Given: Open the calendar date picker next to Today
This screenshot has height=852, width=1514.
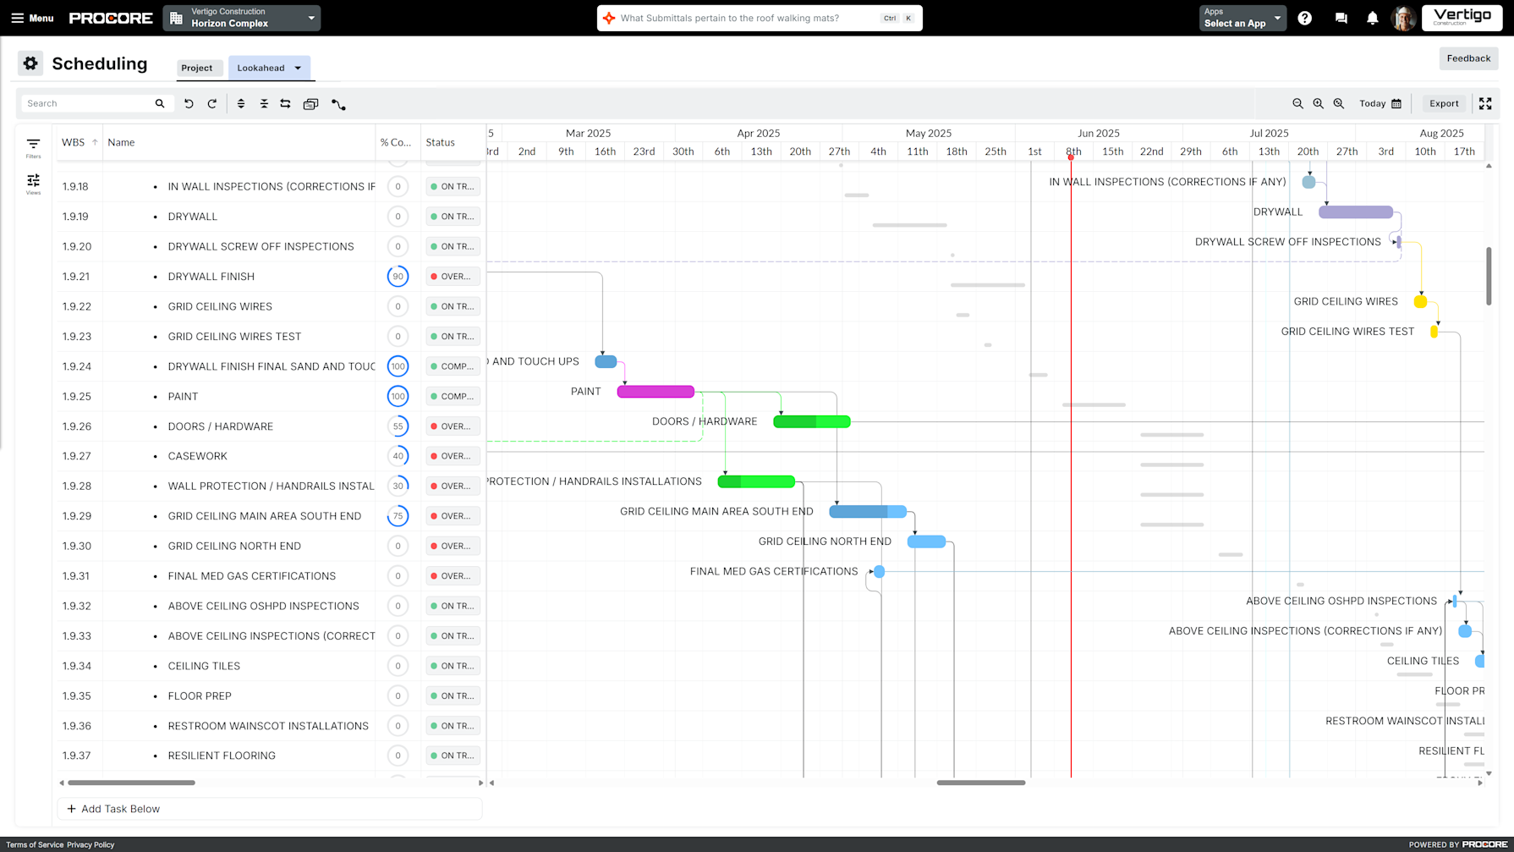Looking at the screenshot, I should coord(1398,103).
